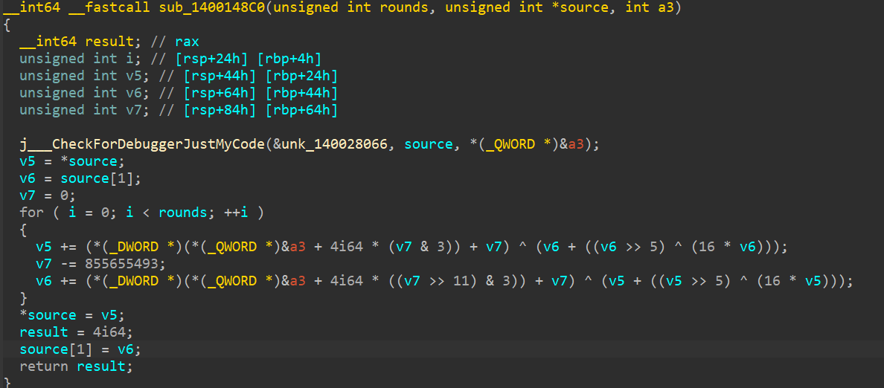Click the '[rbp+24h]' stack comment

[x=301, y=76]
